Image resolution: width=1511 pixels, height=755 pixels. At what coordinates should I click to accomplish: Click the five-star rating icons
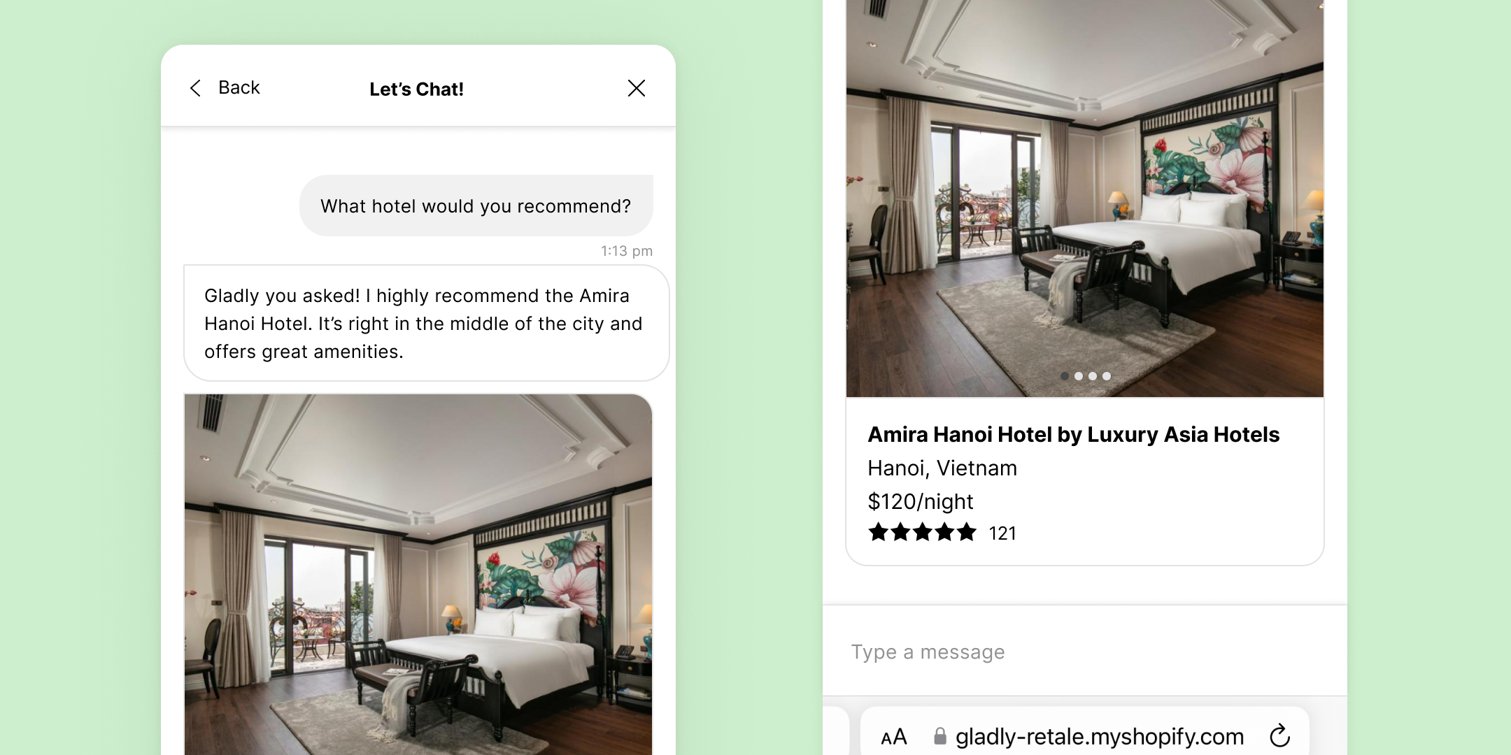click(x=922, y=533)
